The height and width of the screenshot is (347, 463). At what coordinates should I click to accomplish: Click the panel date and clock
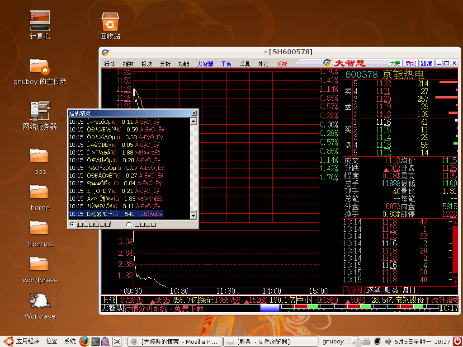[x=422, y=342]
